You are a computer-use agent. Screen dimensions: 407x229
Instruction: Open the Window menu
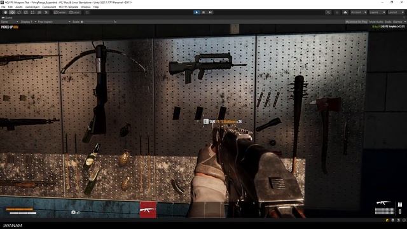[86, 7]
